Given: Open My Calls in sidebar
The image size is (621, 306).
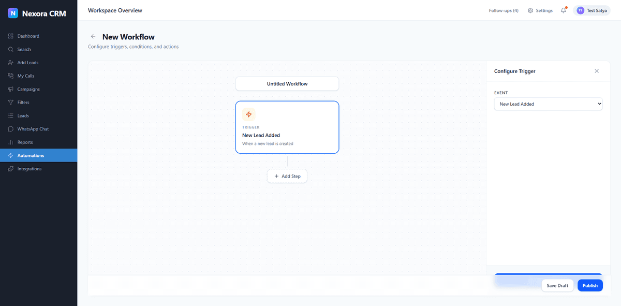Looking at the screenshot, I should [38, 76].
